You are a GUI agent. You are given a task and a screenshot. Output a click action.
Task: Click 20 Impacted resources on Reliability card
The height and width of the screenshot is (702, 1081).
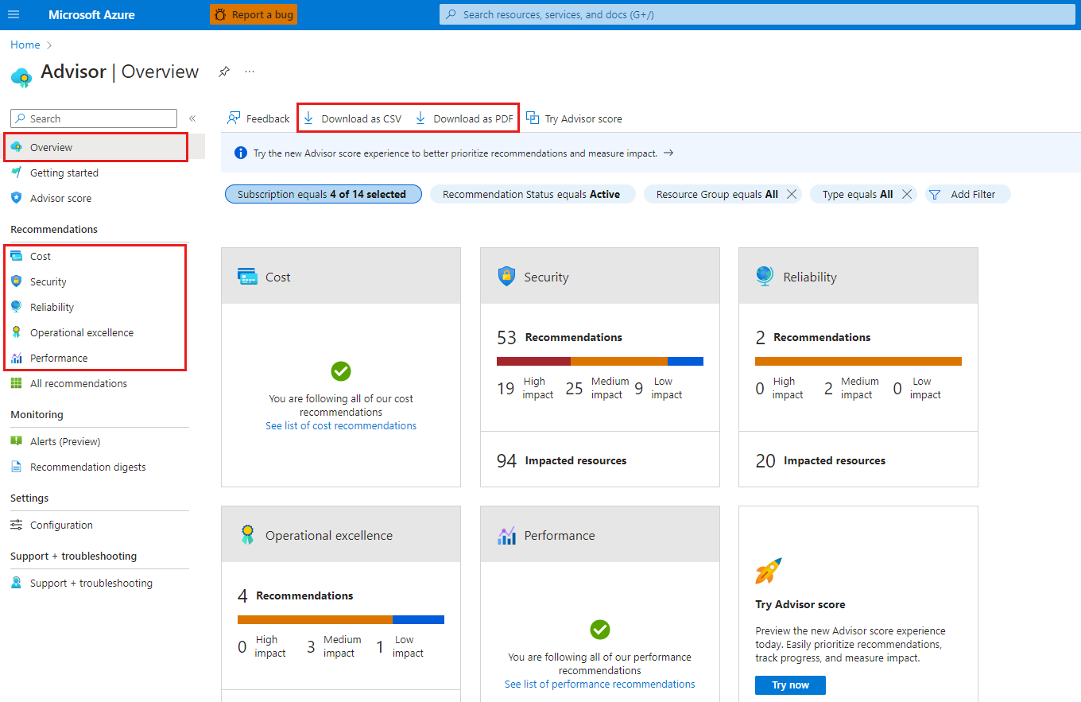[x=820, y=460]
